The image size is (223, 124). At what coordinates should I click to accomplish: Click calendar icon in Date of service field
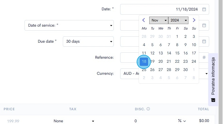coord(204,25)
